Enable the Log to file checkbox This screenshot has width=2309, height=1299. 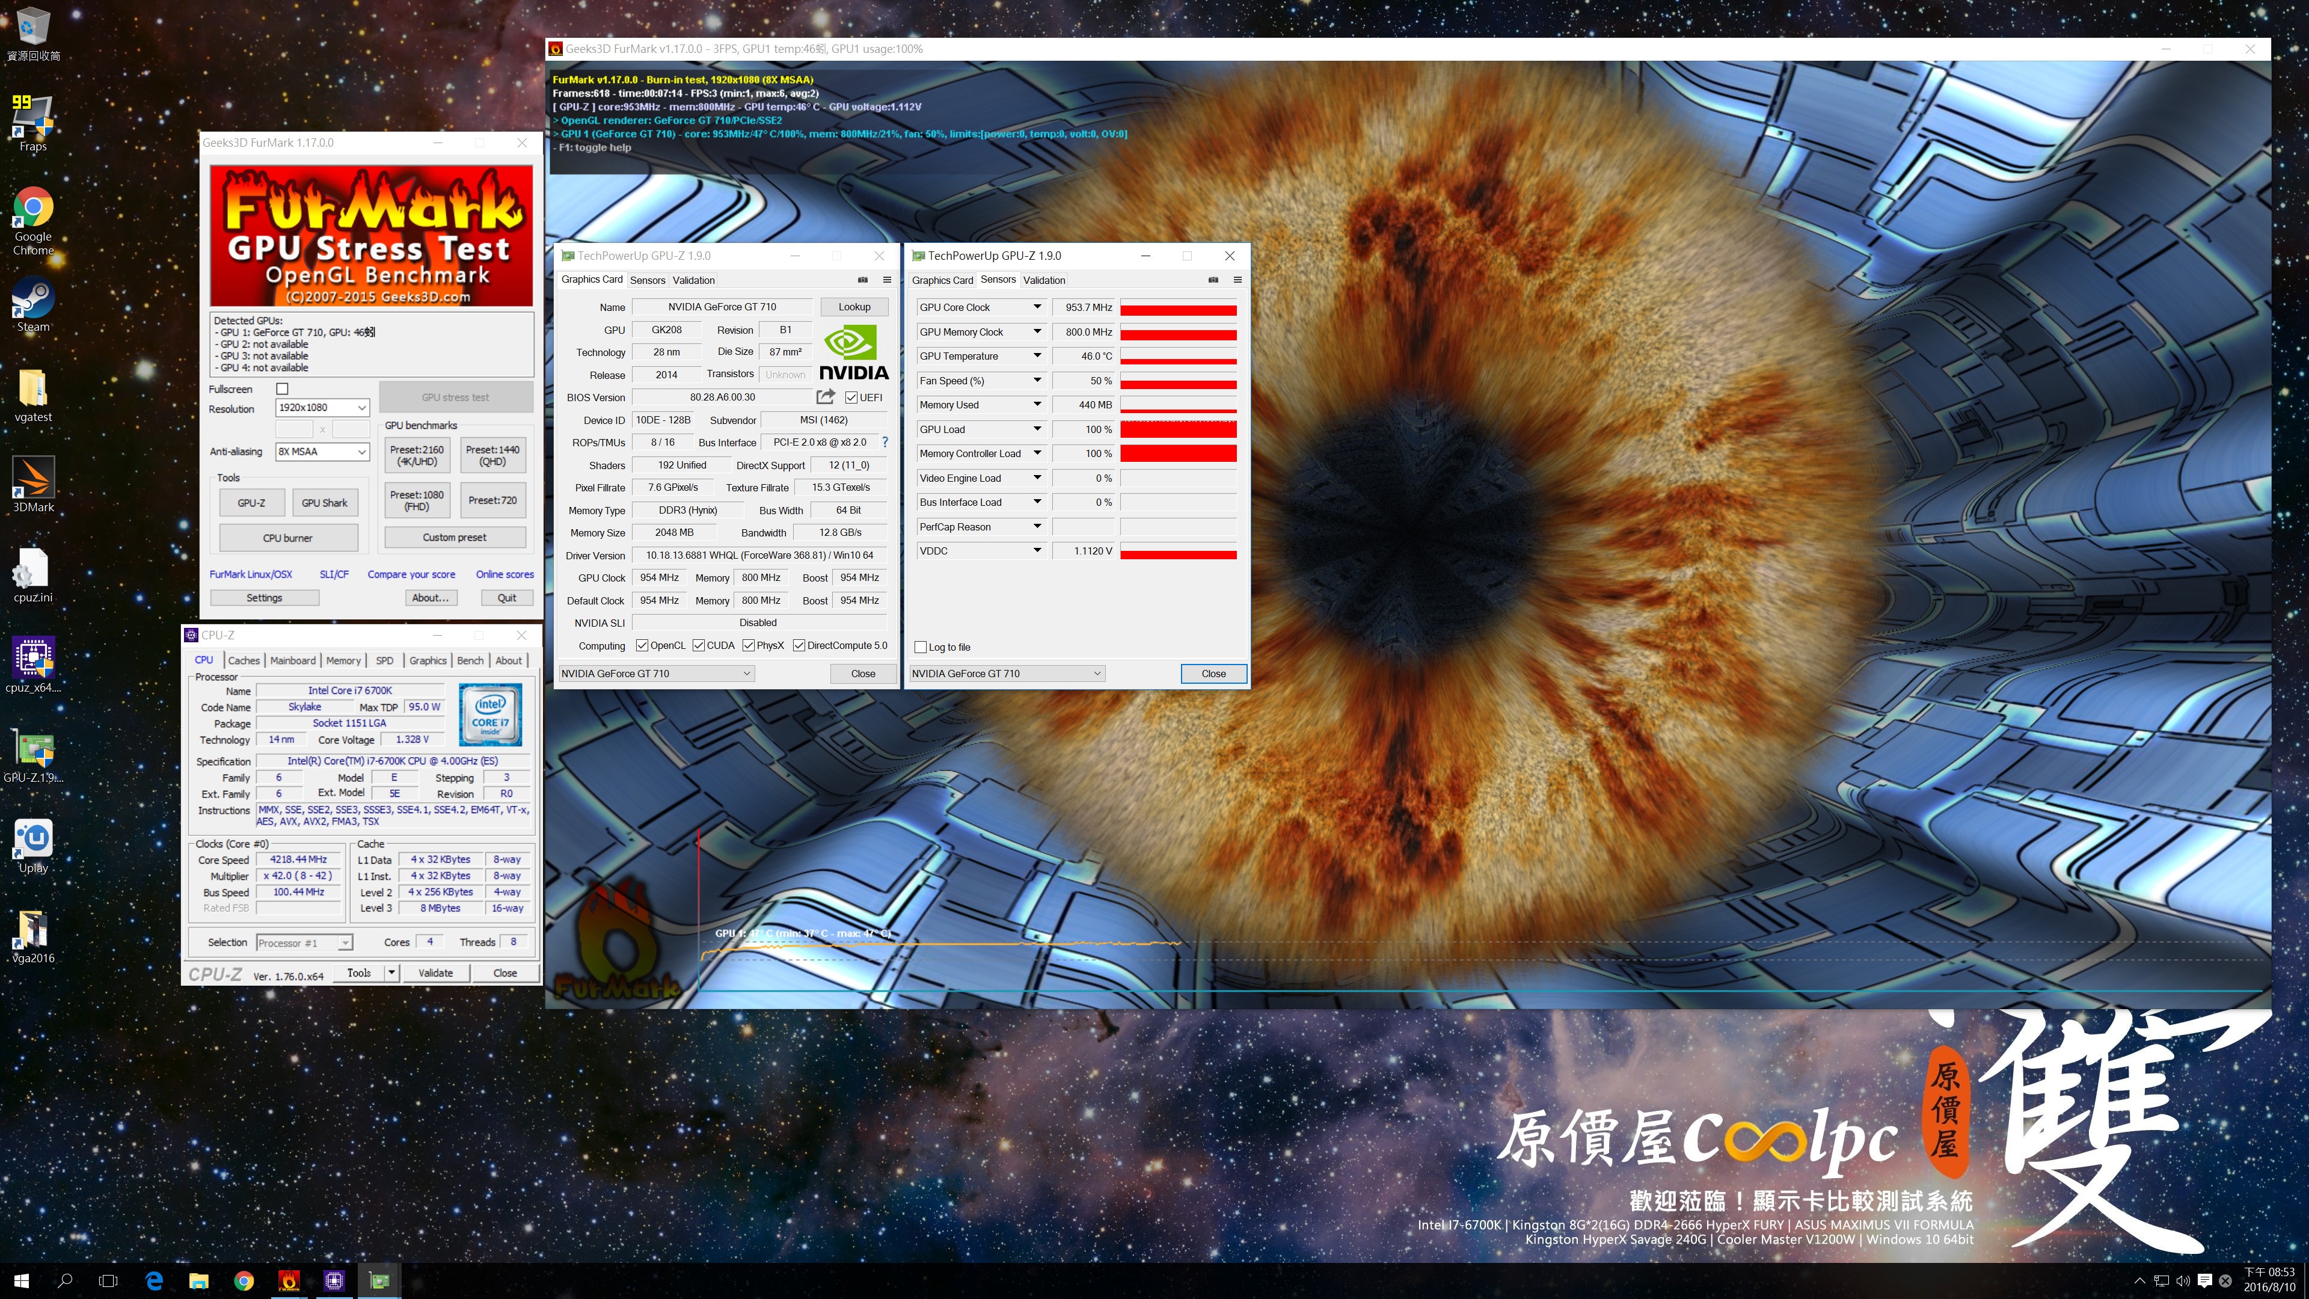click(x=919, y=647)
